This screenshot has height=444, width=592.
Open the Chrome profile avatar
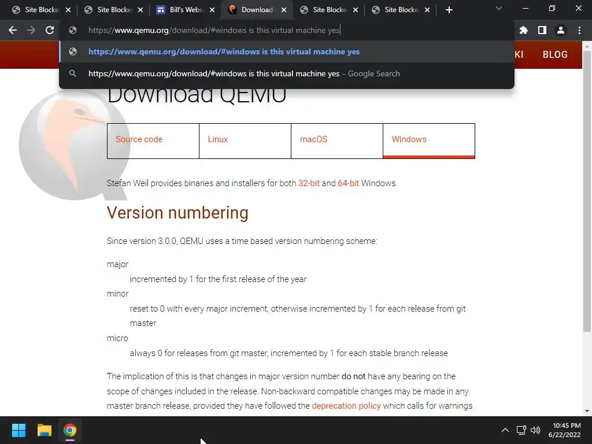pos(561,30)
